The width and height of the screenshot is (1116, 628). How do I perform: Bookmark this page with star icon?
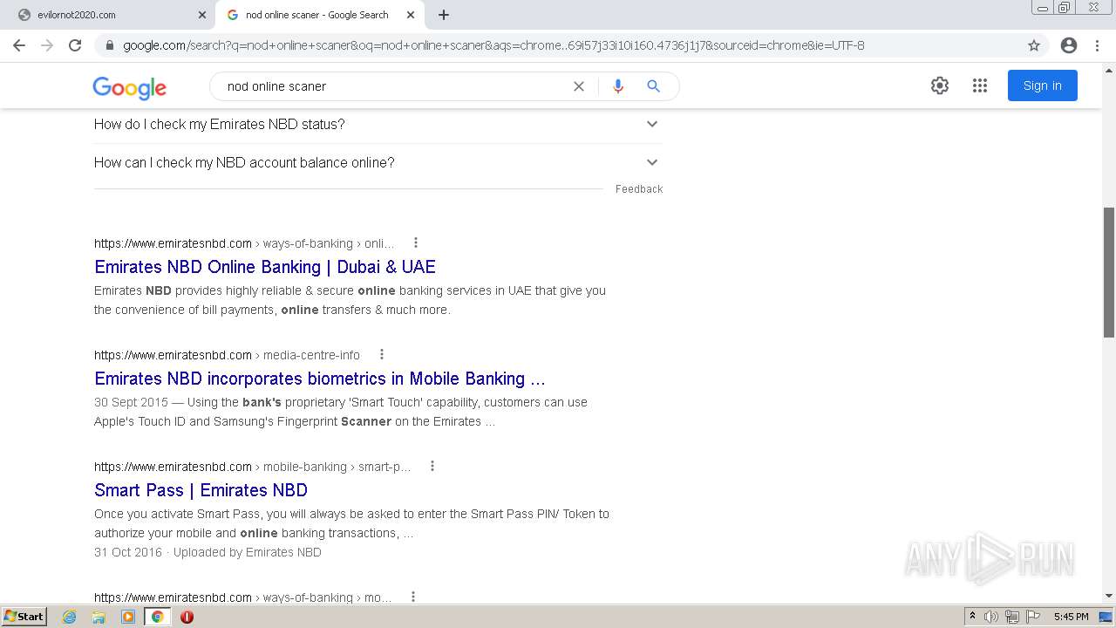click(1034, 45)
